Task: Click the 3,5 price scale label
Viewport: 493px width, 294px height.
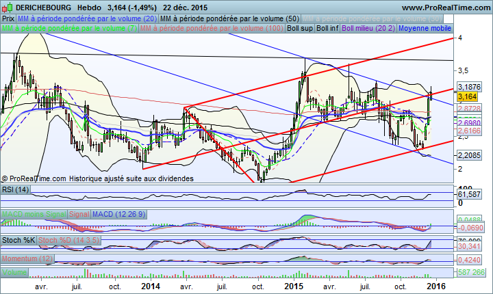Action: coord(463,70)
